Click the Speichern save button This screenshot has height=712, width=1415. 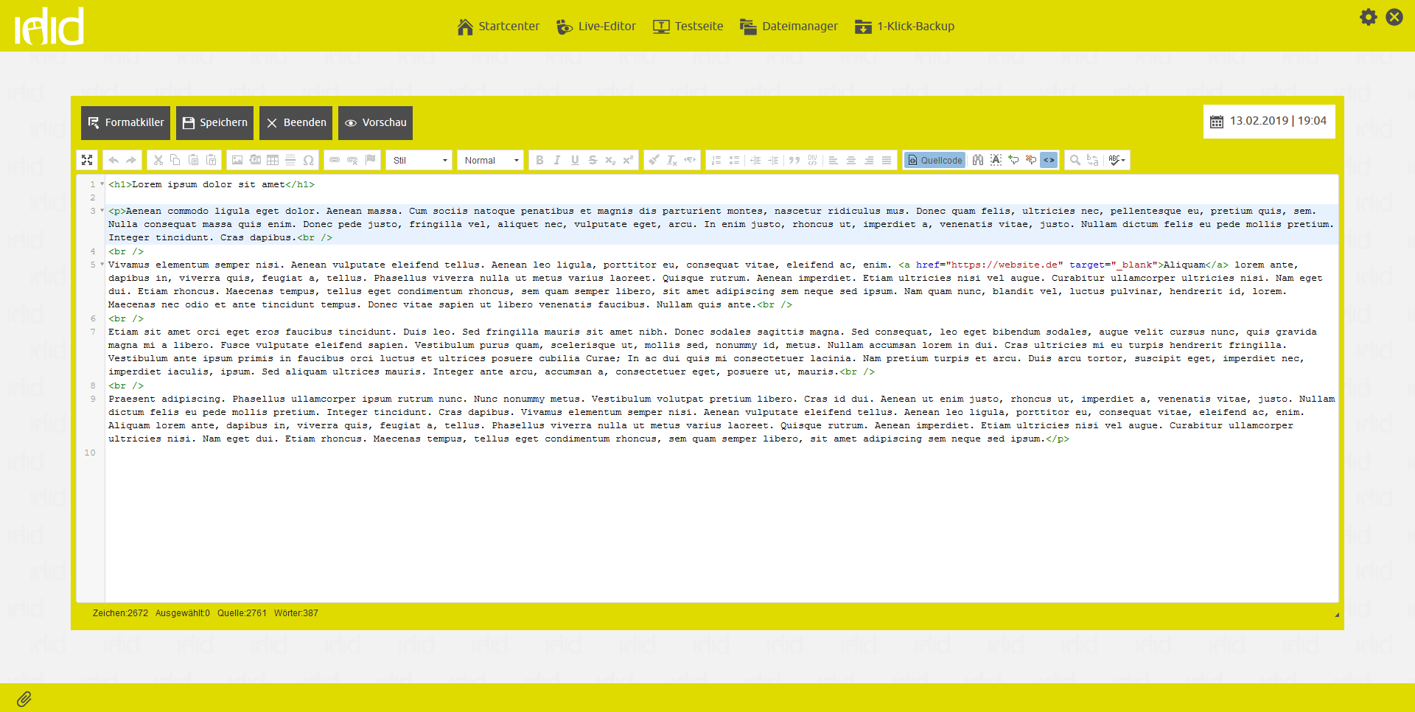[214, 123]
